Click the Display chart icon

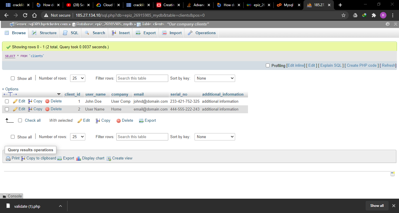click(x=78, y=158)
